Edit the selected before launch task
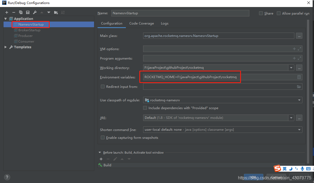314x183 pixels. 115,159
